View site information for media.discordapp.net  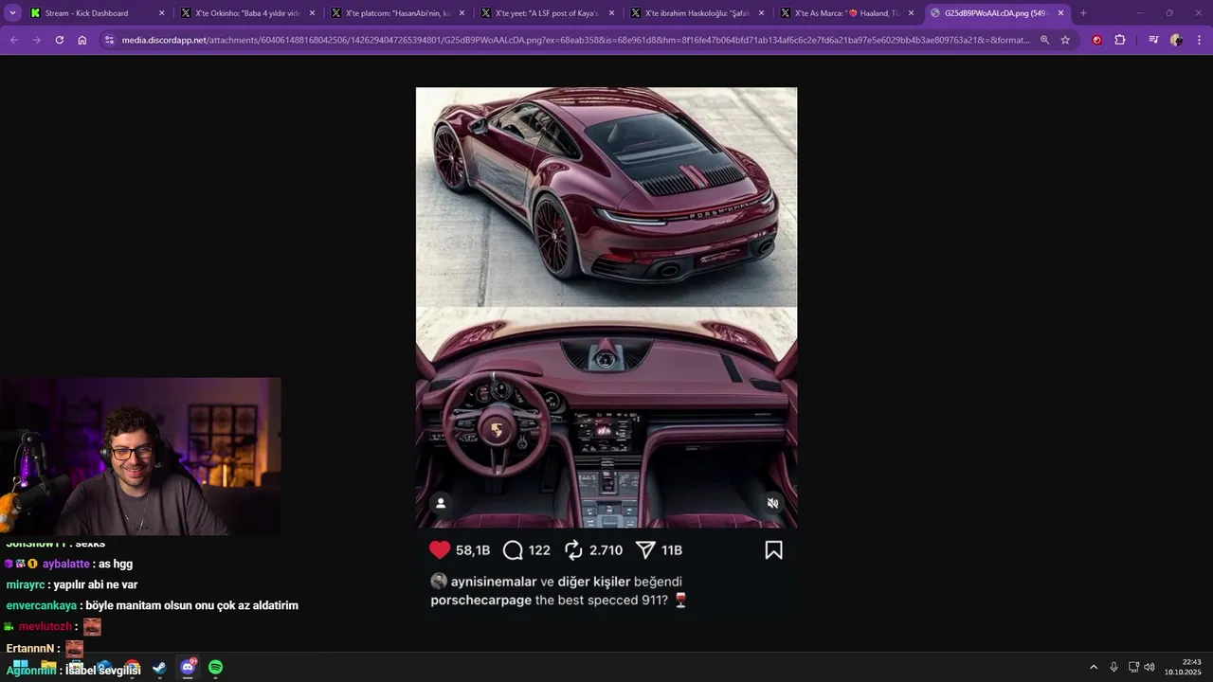coord(109,40)
